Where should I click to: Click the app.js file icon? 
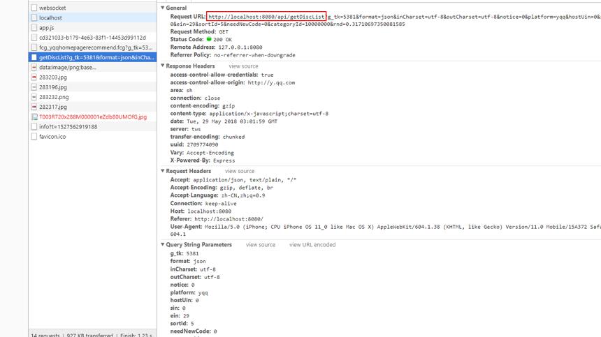[34, 27]
